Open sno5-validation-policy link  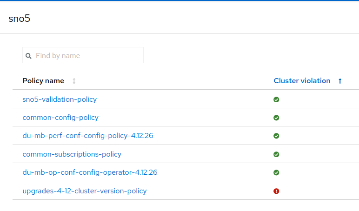(x=60, y=99)
